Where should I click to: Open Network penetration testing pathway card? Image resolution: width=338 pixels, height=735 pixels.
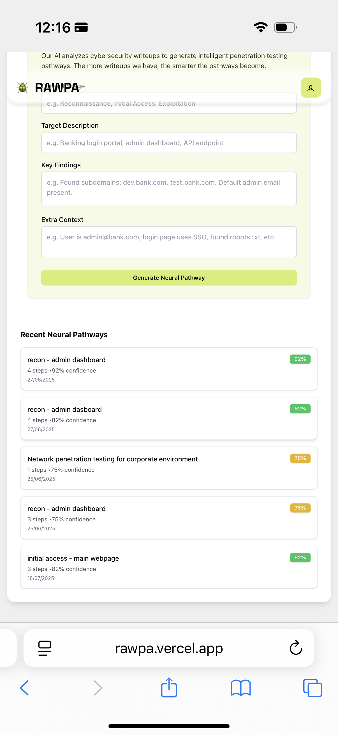(x=169, y=468)
